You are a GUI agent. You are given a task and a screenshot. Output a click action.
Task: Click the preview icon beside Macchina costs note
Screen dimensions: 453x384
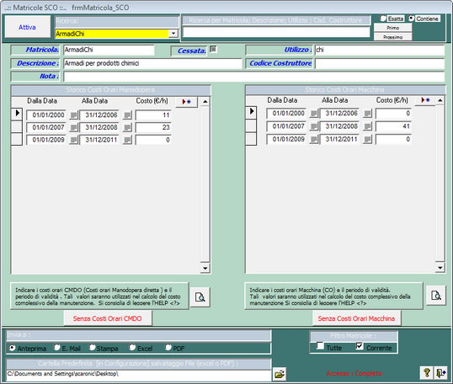tap(436, 296)
